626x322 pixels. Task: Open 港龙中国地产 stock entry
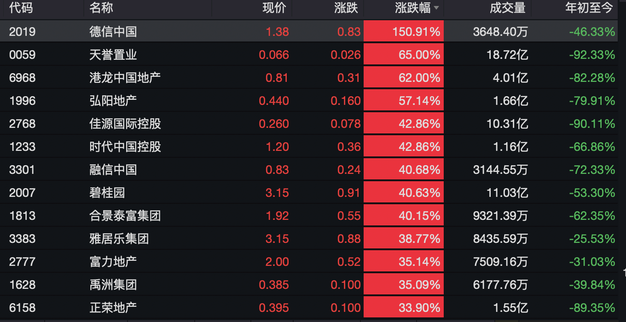pos(125,78)
